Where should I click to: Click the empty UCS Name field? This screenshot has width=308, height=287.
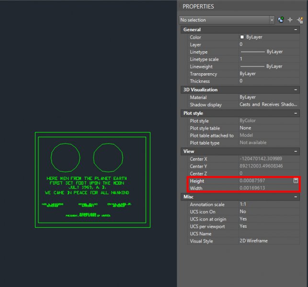coord(269,233)
